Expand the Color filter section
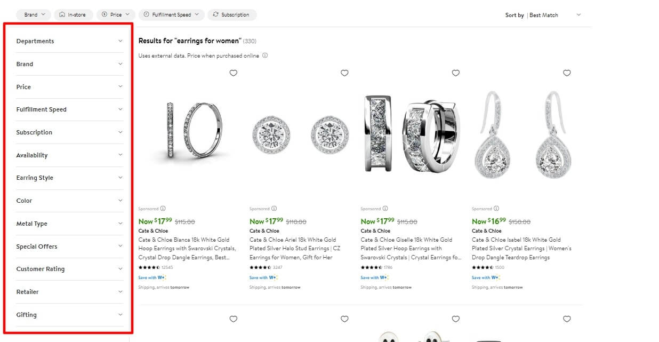 69,201
